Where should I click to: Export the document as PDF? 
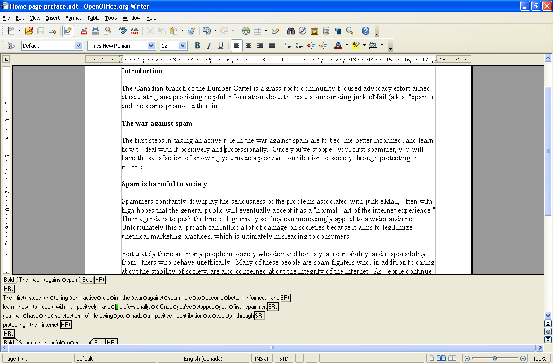[x=84, y=30]
